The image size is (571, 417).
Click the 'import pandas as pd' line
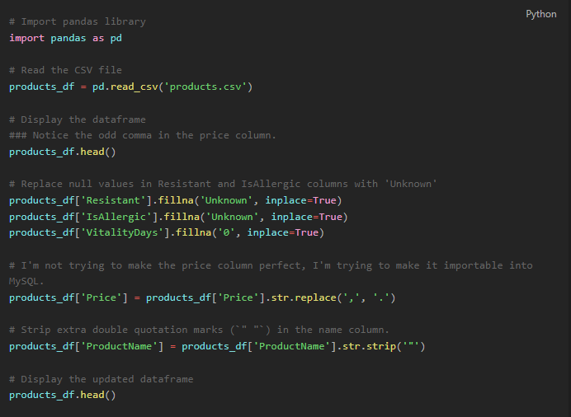pyautogui.click(x=65, y=38)
